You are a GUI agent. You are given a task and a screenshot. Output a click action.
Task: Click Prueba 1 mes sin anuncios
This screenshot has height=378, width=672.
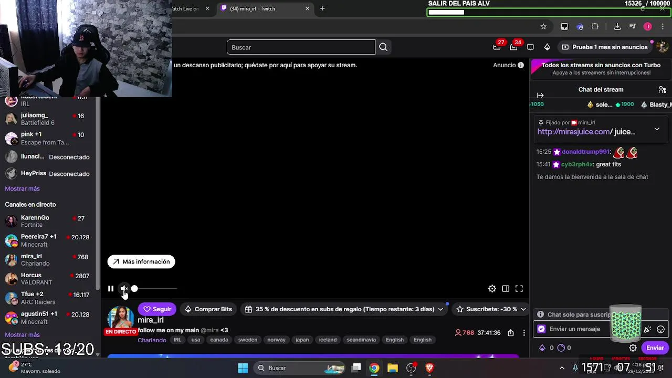pos(605,47)
